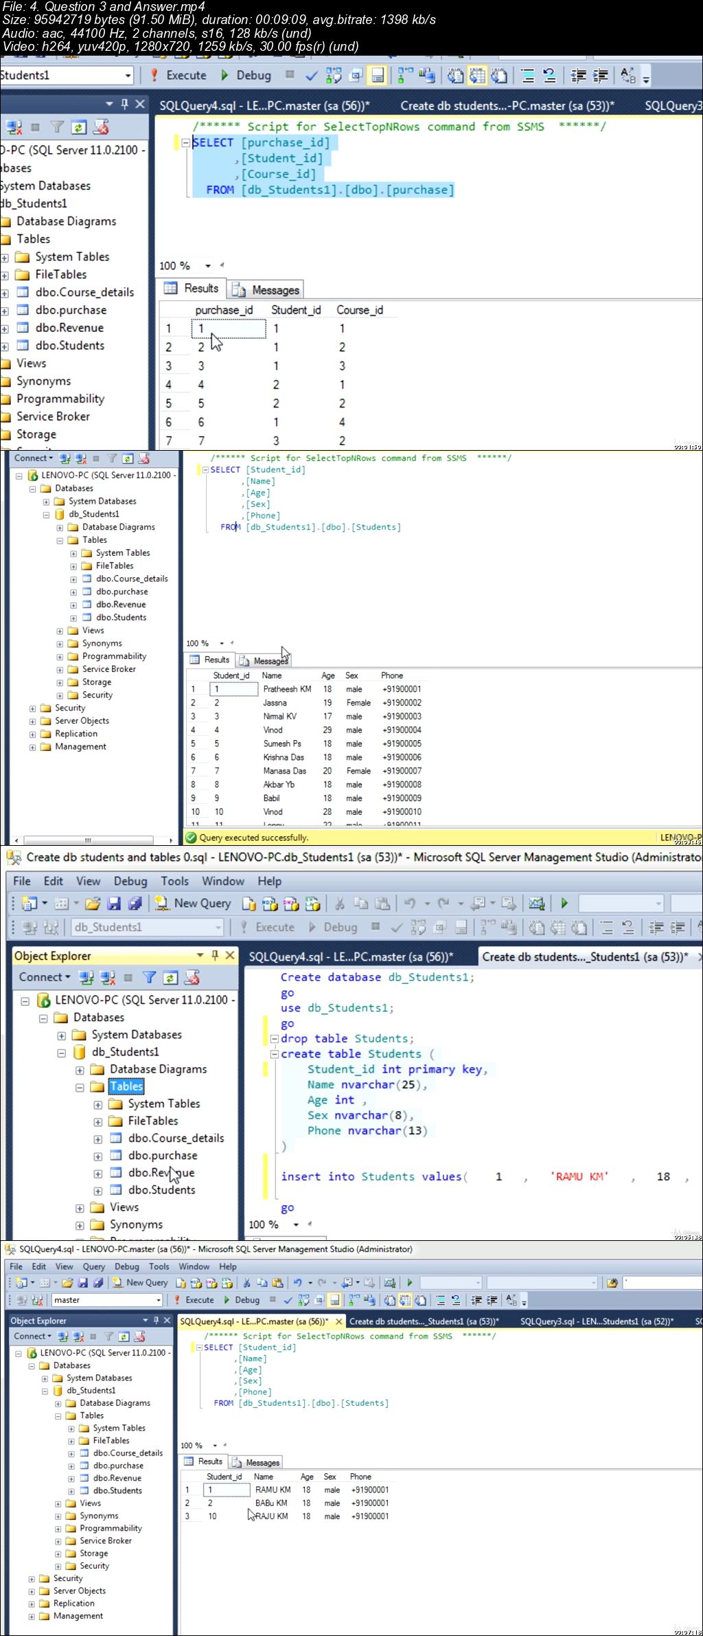Open Help menu in Create db students window
Image resolution: width=703 pixels, height=1636 pixels.
coord(269,882)
